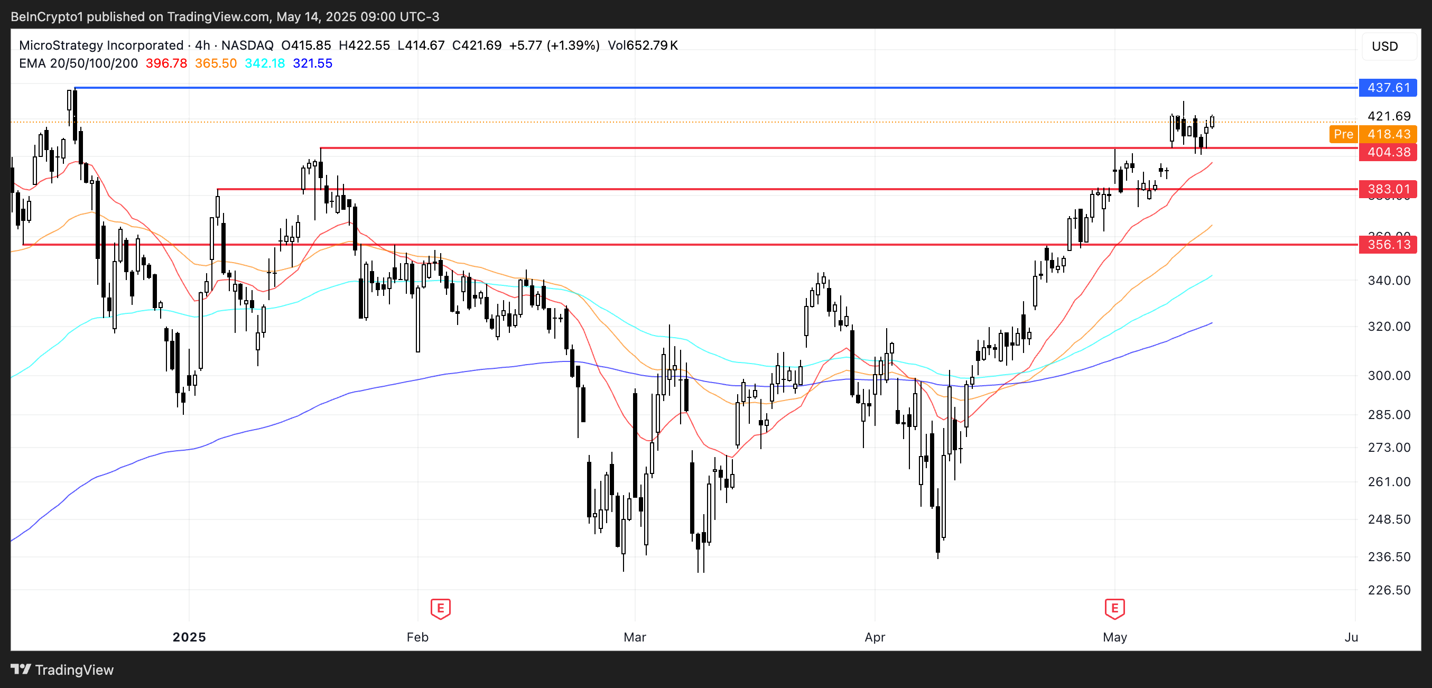The image size is (1432, 688).
Task: Click the 236.50 price axis label
Action: 1389,557
